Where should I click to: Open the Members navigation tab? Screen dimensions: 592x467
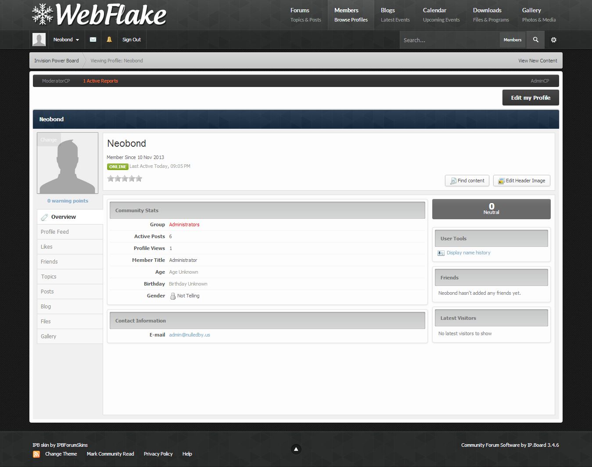351,15
